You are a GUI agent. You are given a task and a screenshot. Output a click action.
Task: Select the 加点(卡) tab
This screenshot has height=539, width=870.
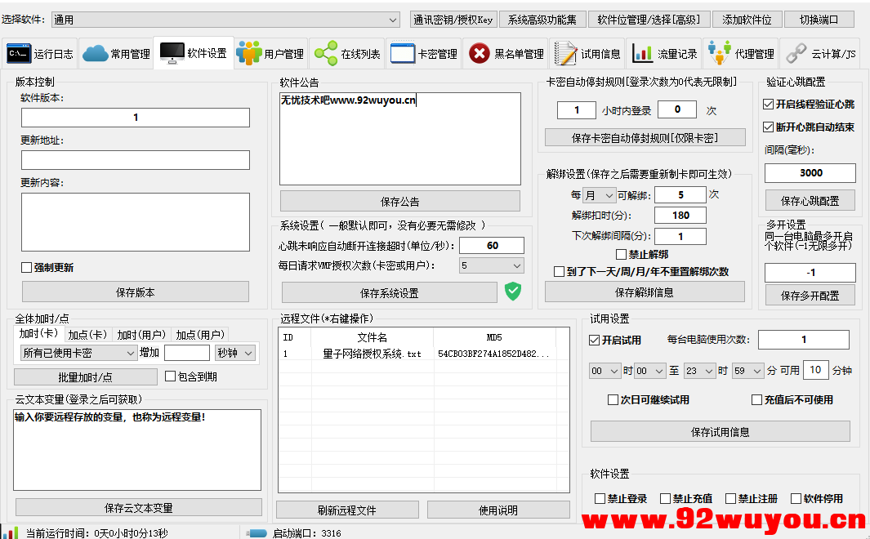(x=90, y=333)
